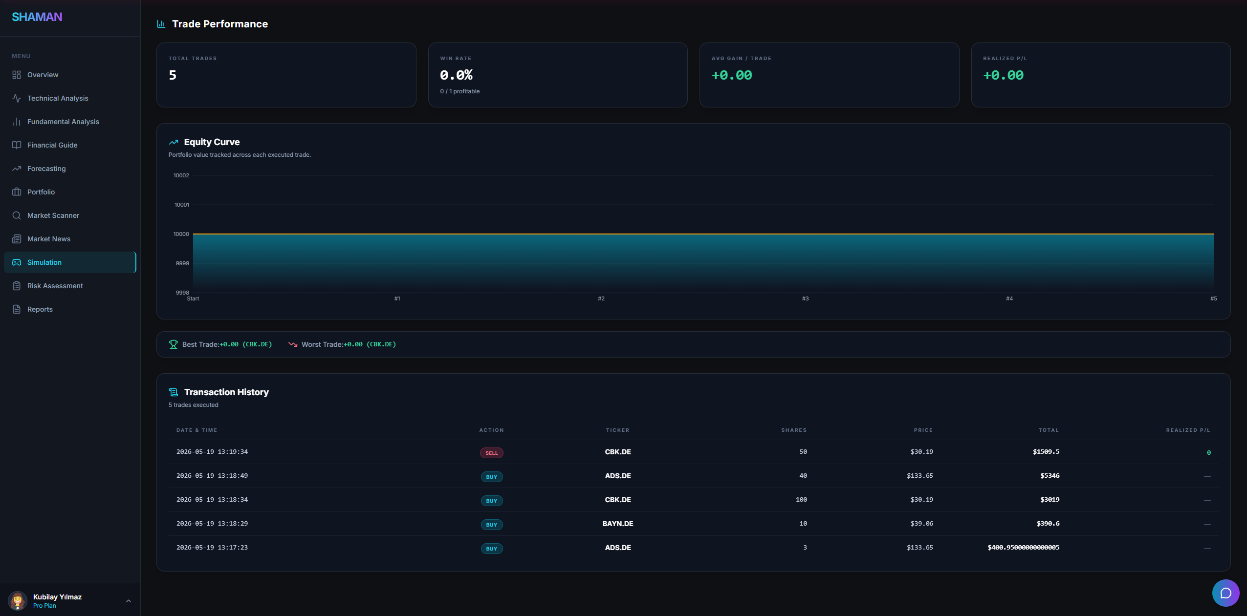
Task: Click the Price column header
Action: (923, 430)
